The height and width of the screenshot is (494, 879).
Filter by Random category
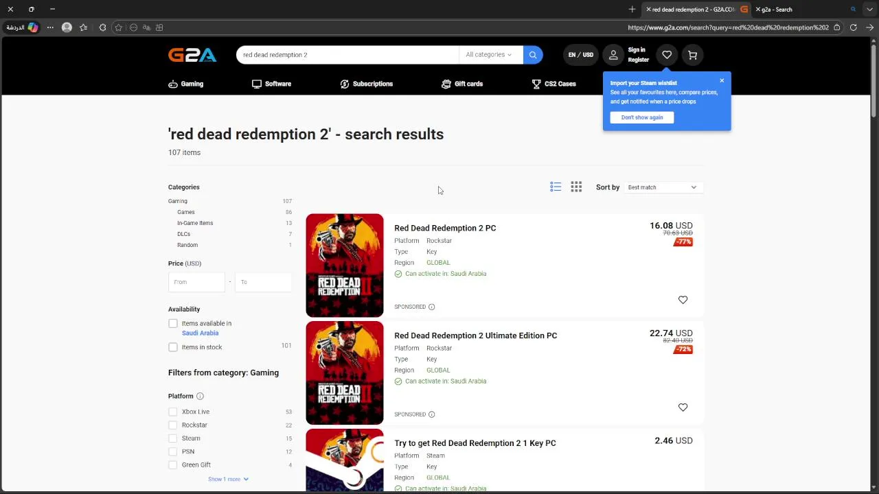tap(187, 245)
